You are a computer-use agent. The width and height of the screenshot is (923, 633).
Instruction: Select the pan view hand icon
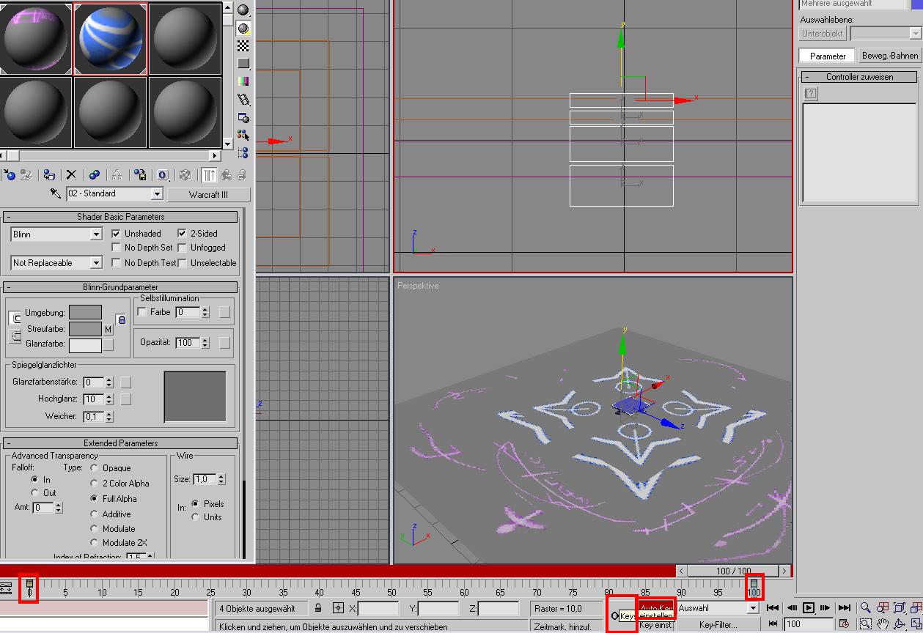[883, 624]
